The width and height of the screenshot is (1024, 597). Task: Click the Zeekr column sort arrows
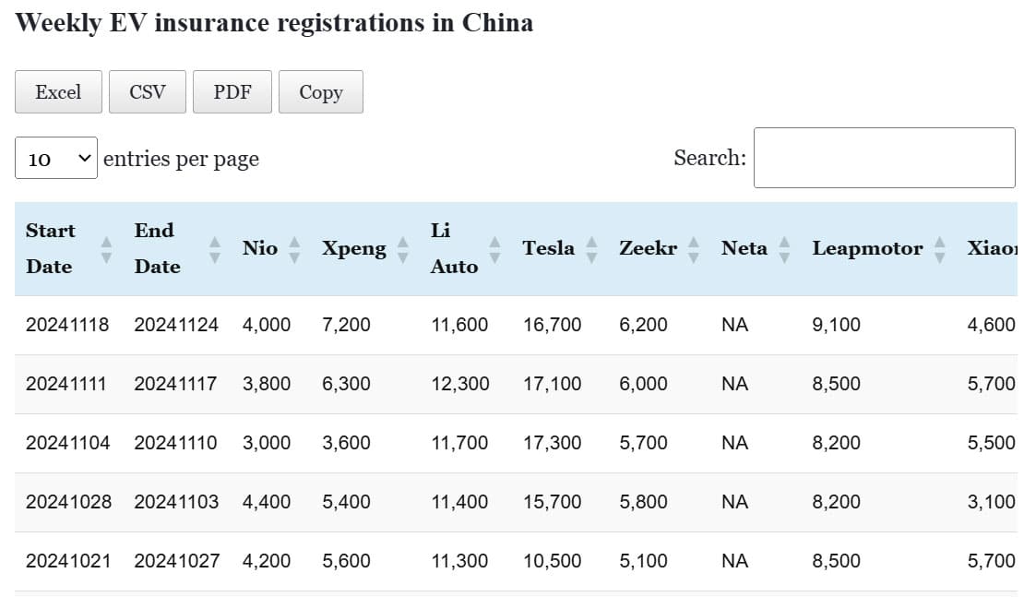(x=694, y=248)
